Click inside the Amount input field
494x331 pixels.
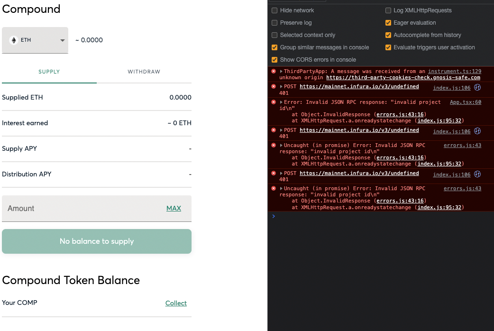pos(71,208)
